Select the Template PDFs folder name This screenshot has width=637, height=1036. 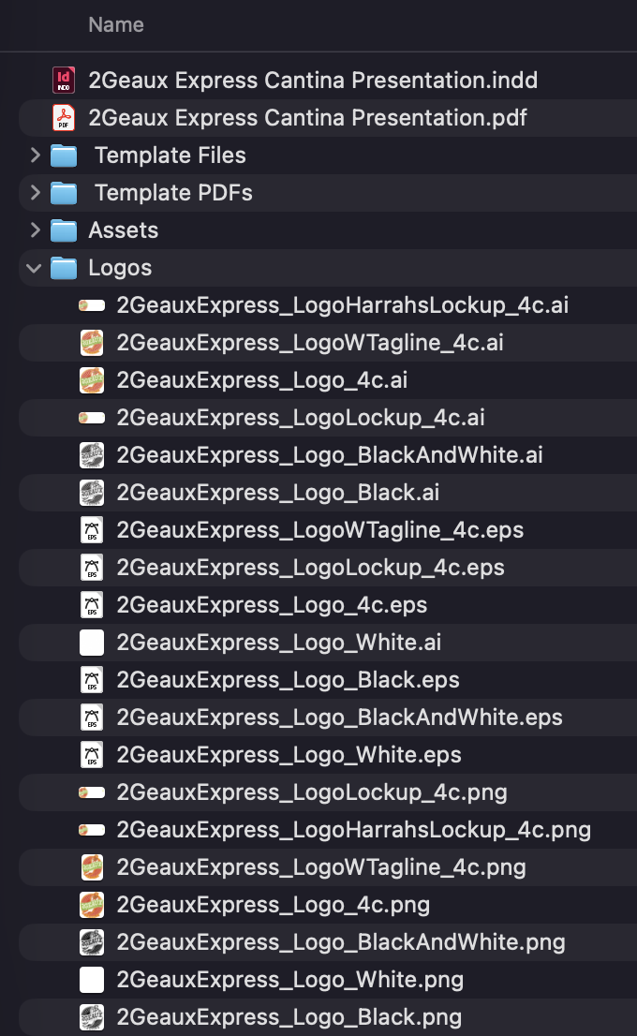coord(174,193)
